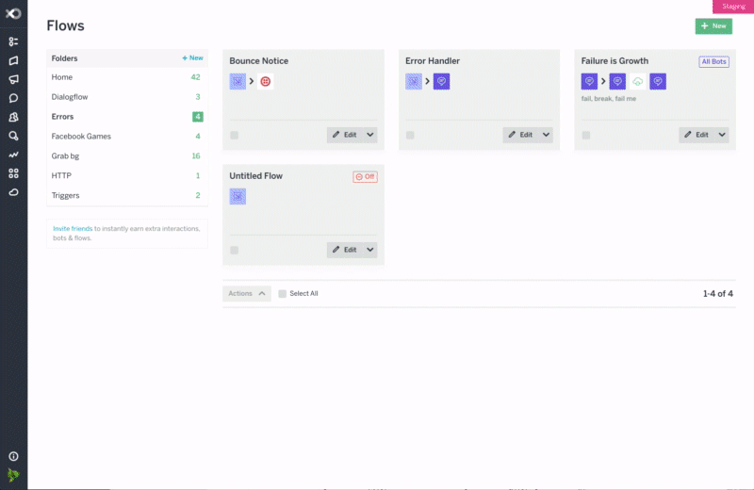
Task: Tick the Error Handler flow checkbox
Action: pos(410,135)
